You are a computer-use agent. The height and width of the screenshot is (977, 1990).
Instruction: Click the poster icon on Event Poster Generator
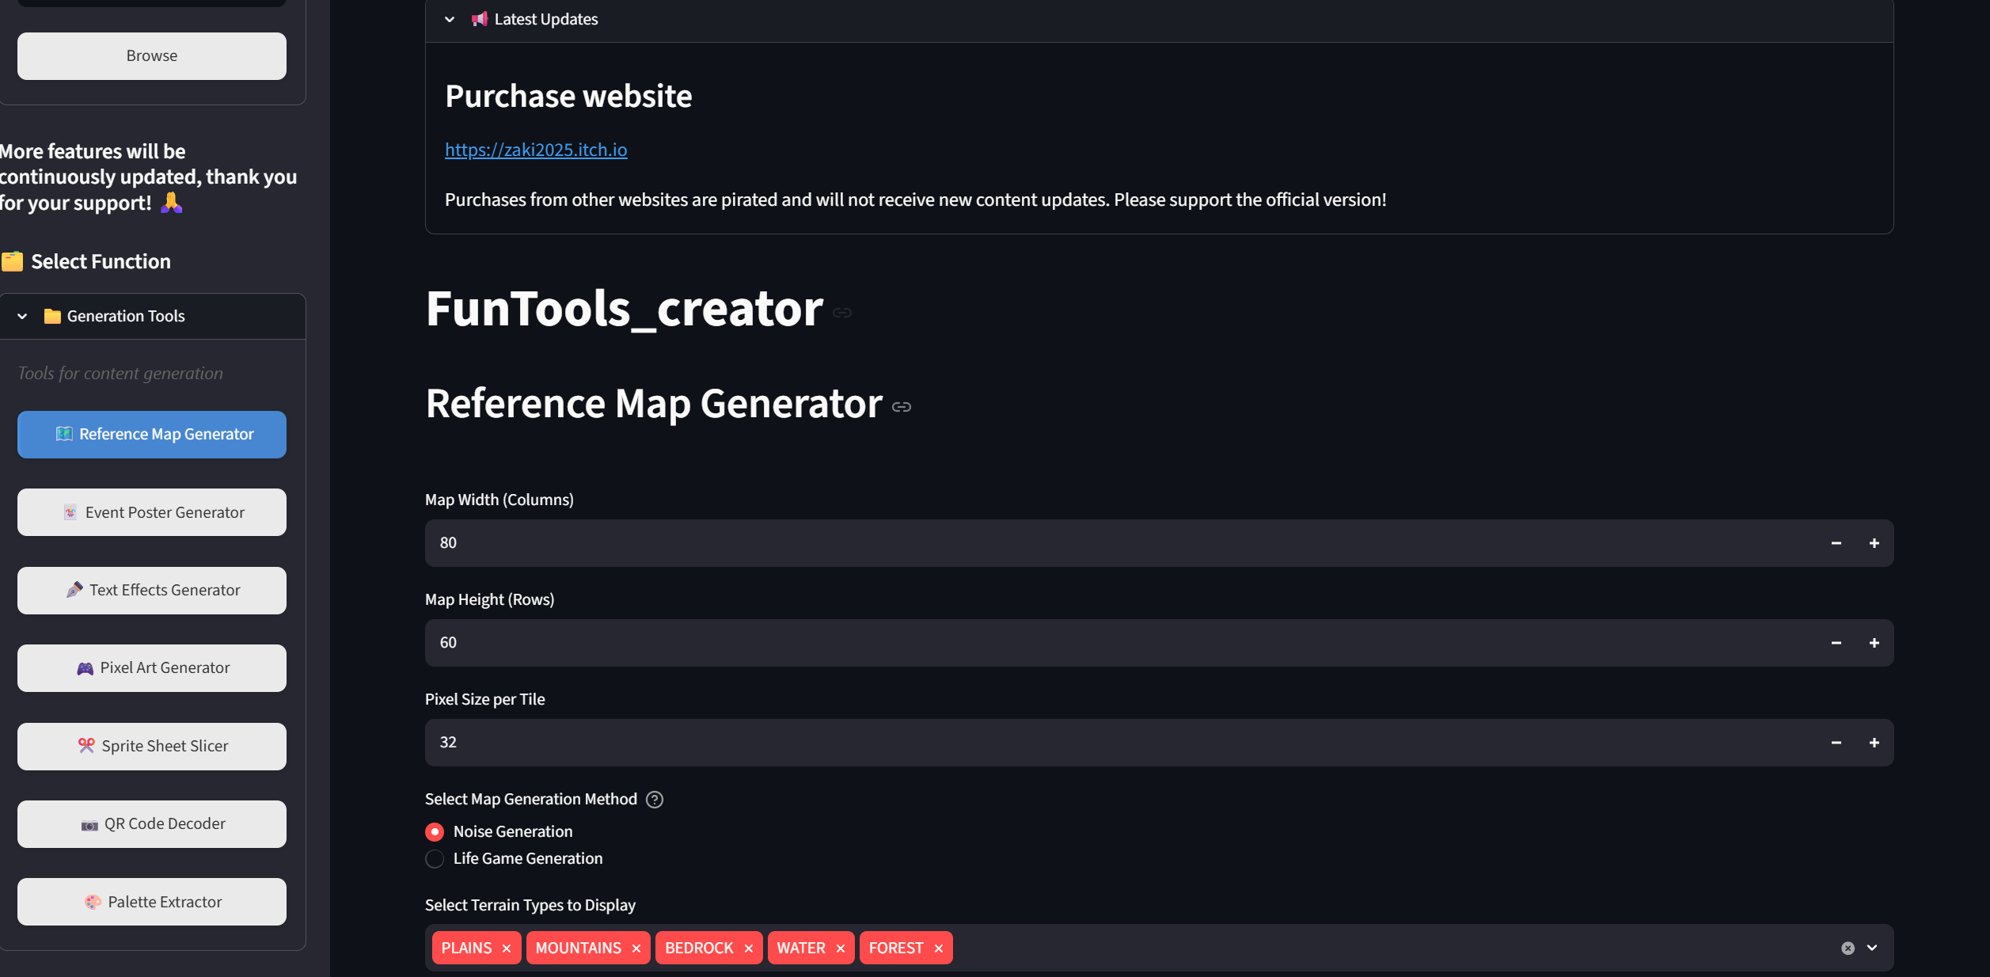click(x=70, y=512)
